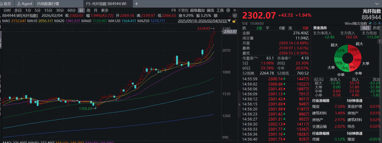Click the lock icon beside date range
Image resolution: width=382 pixels, height=143 pixels.
[x=234, y=21]
